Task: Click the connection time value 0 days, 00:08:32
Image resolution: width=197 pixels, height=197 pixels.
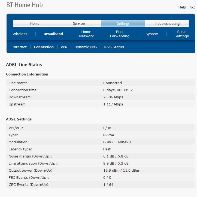Action: [118, 90]
